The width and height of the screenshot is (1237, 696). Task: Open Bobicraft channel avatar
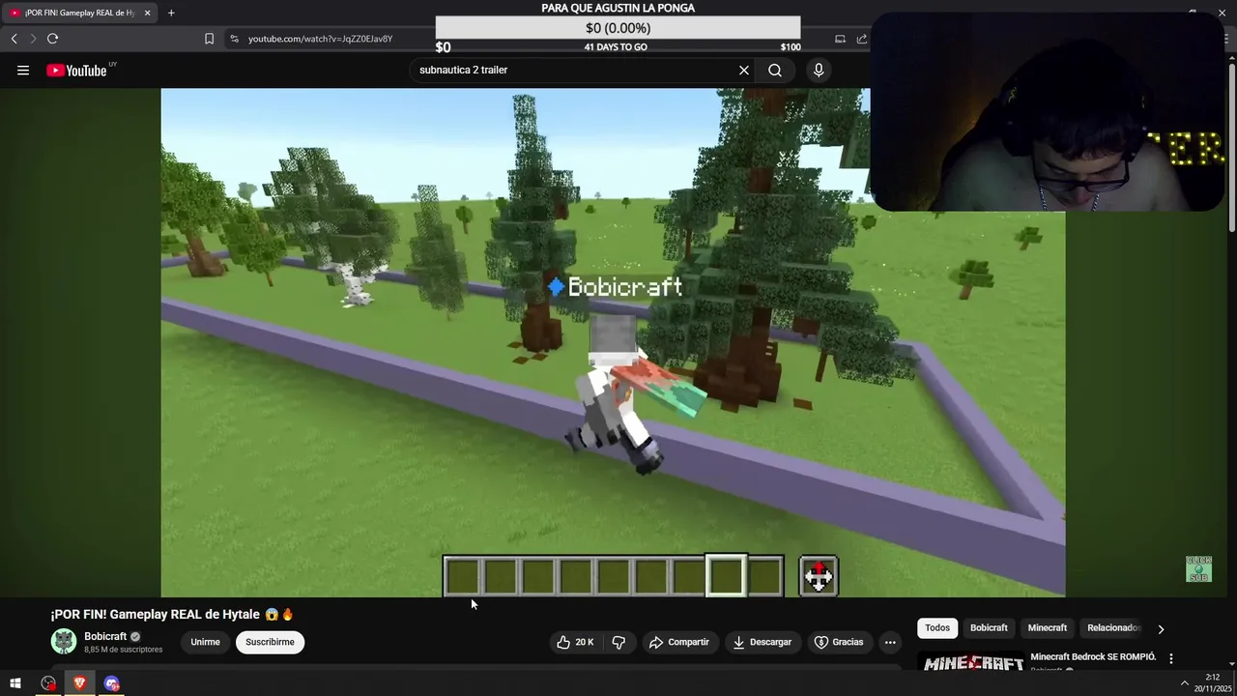pos(64,642)
